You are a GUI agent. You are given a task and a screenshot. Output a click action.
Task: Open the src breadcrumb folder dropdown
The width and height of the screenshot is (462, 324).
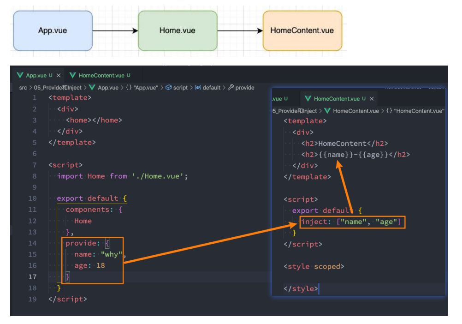23,87
